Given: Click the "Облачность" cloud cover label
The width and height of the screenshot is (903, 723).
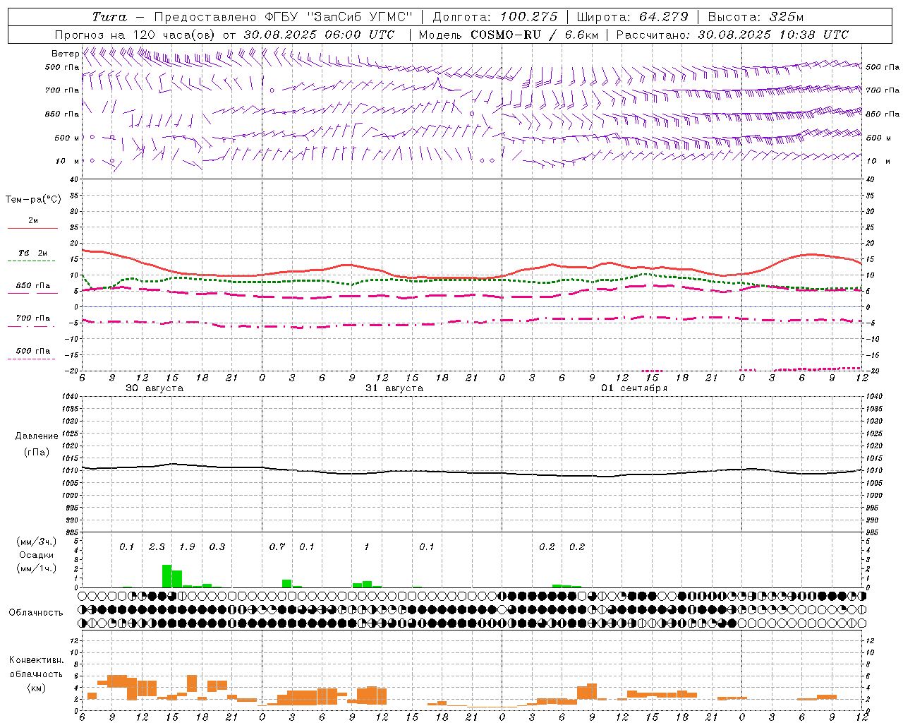Looking at the screenshot, I should click(x=36, y=612).
